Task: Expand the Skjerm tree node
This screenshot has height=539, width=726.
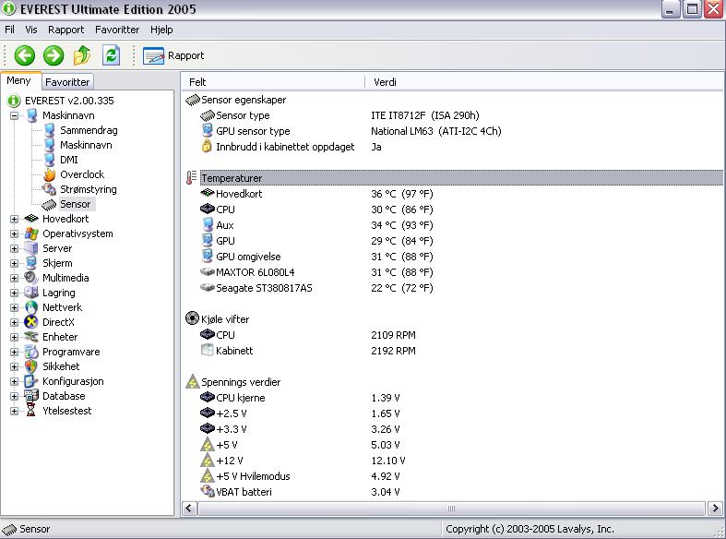Action: click(15, 263)
